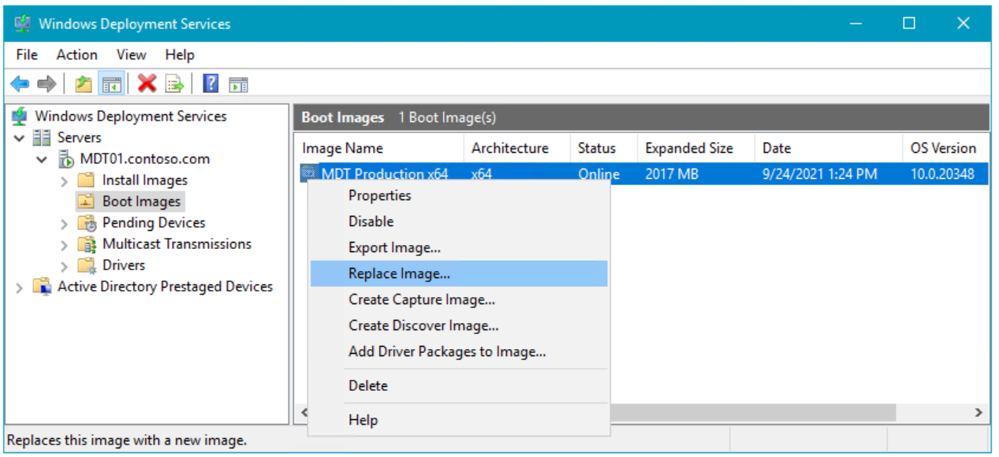999x457 pixels.
Task: Select Replace Image... from context menu
Action: pos(399,273)
